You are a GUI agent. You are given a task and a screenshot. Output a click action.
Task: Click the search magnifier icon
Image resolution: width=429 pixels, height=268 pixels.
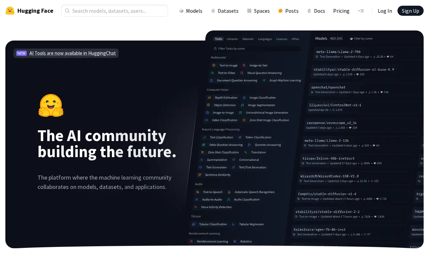click(x=67, y=11)
